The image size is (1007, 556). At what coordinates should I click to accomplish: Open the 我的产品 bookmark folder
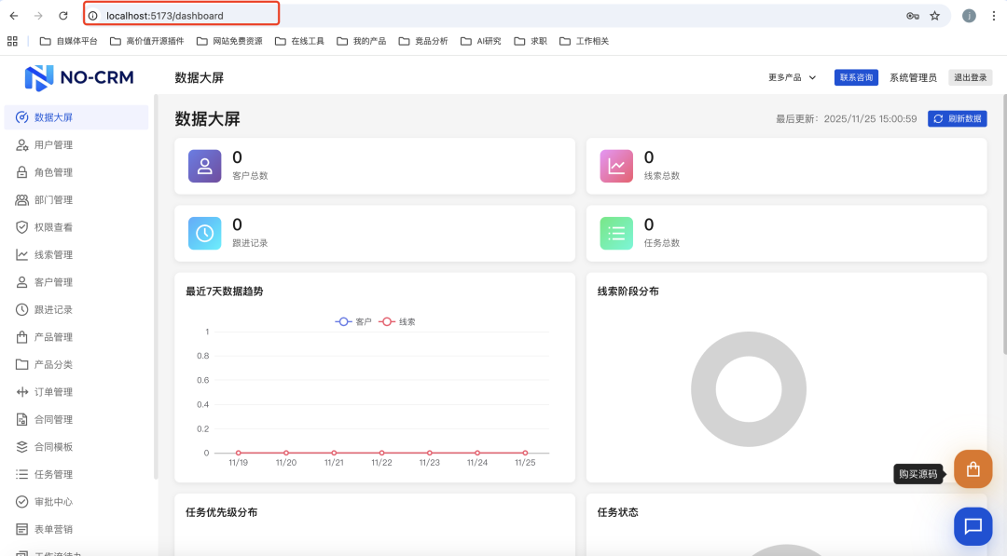coord(362,41)
